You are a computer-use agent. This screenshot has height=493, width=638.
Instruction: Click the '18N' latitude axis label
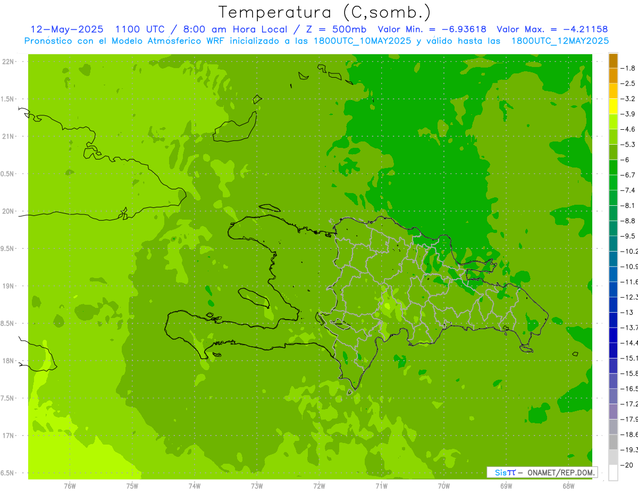[9, 361]
